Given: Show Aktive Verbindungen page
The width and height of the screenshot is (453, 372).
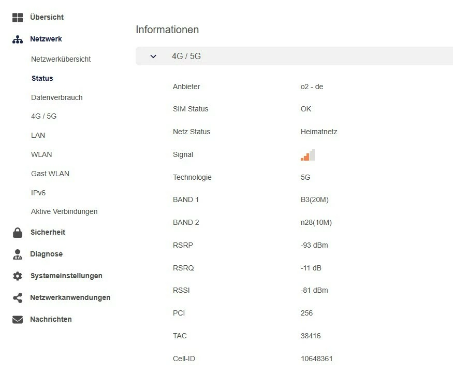Looking at the screenshot, I should [x=64, y=211].
